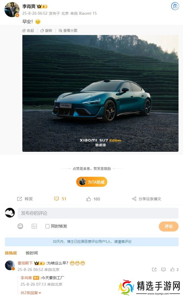
Task: Expand 共2条回复 replies
Action: coord(31,293)
